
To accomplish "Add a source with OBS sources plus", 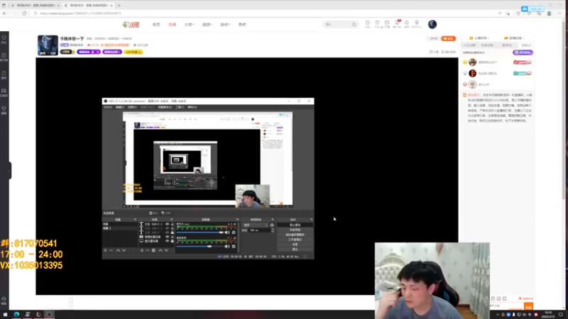I will (x=142, y=250).
